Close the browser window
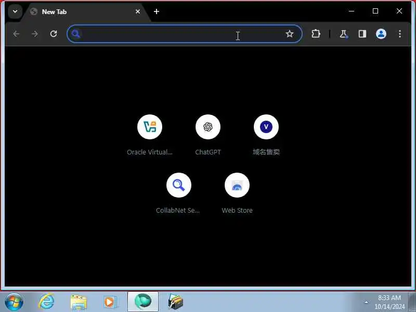This screenshot has height=312, width=416. 399,11
